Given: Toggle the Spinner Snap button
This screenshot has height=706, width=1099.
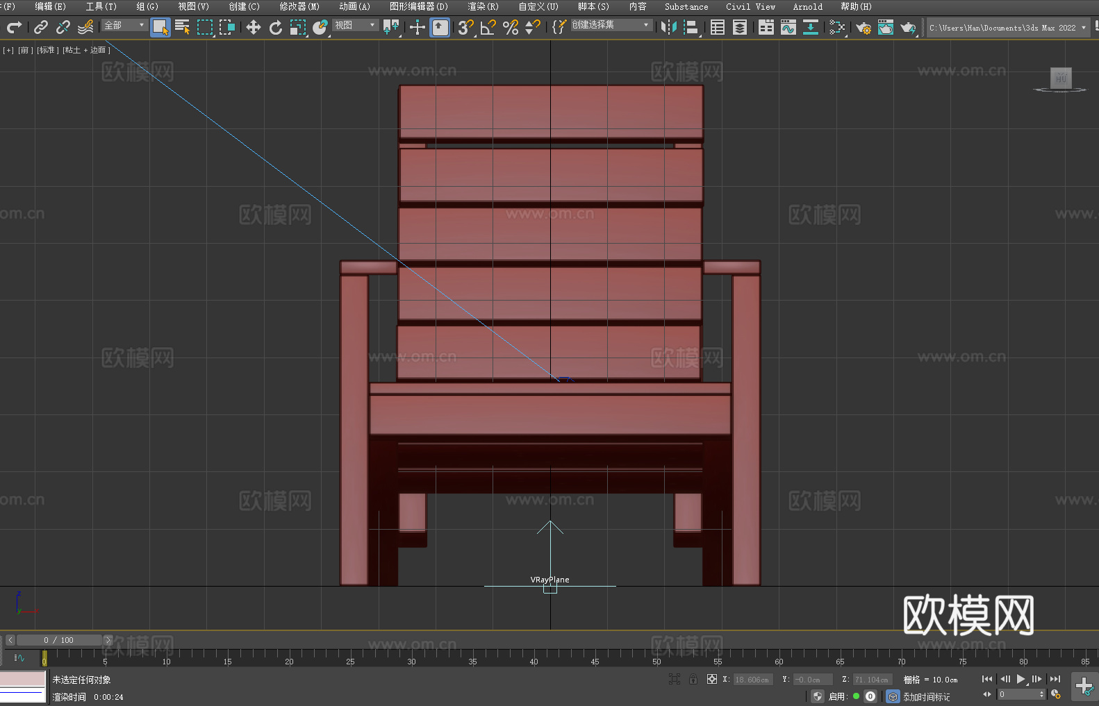Looking at the screenshot, I should (533, 27).
